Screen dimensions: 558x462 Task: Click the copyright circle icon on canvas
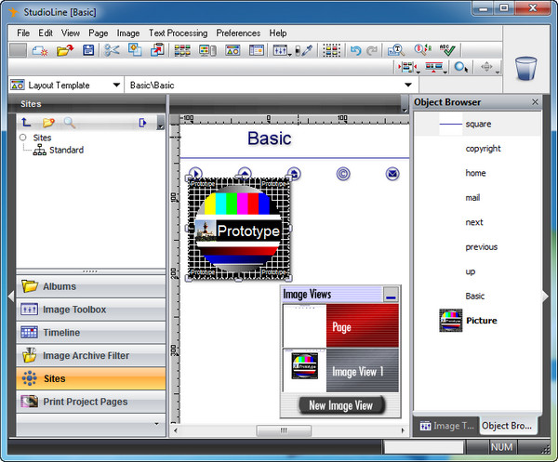point(343,173)
